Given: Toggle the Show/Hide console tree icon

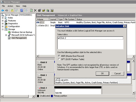Looking at the screenshot, I should click(x=17, y=10).
